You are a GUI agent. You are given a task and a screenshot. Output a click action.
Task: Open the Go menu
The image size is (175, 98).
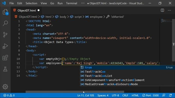point(52,3)
